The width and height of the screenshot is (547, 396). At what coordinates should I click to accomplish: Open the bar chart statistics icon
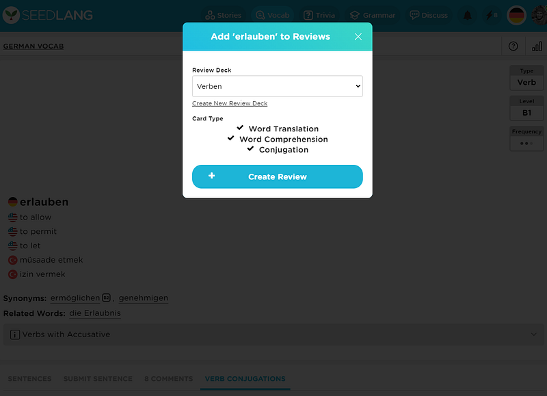(x=537, y=46)
